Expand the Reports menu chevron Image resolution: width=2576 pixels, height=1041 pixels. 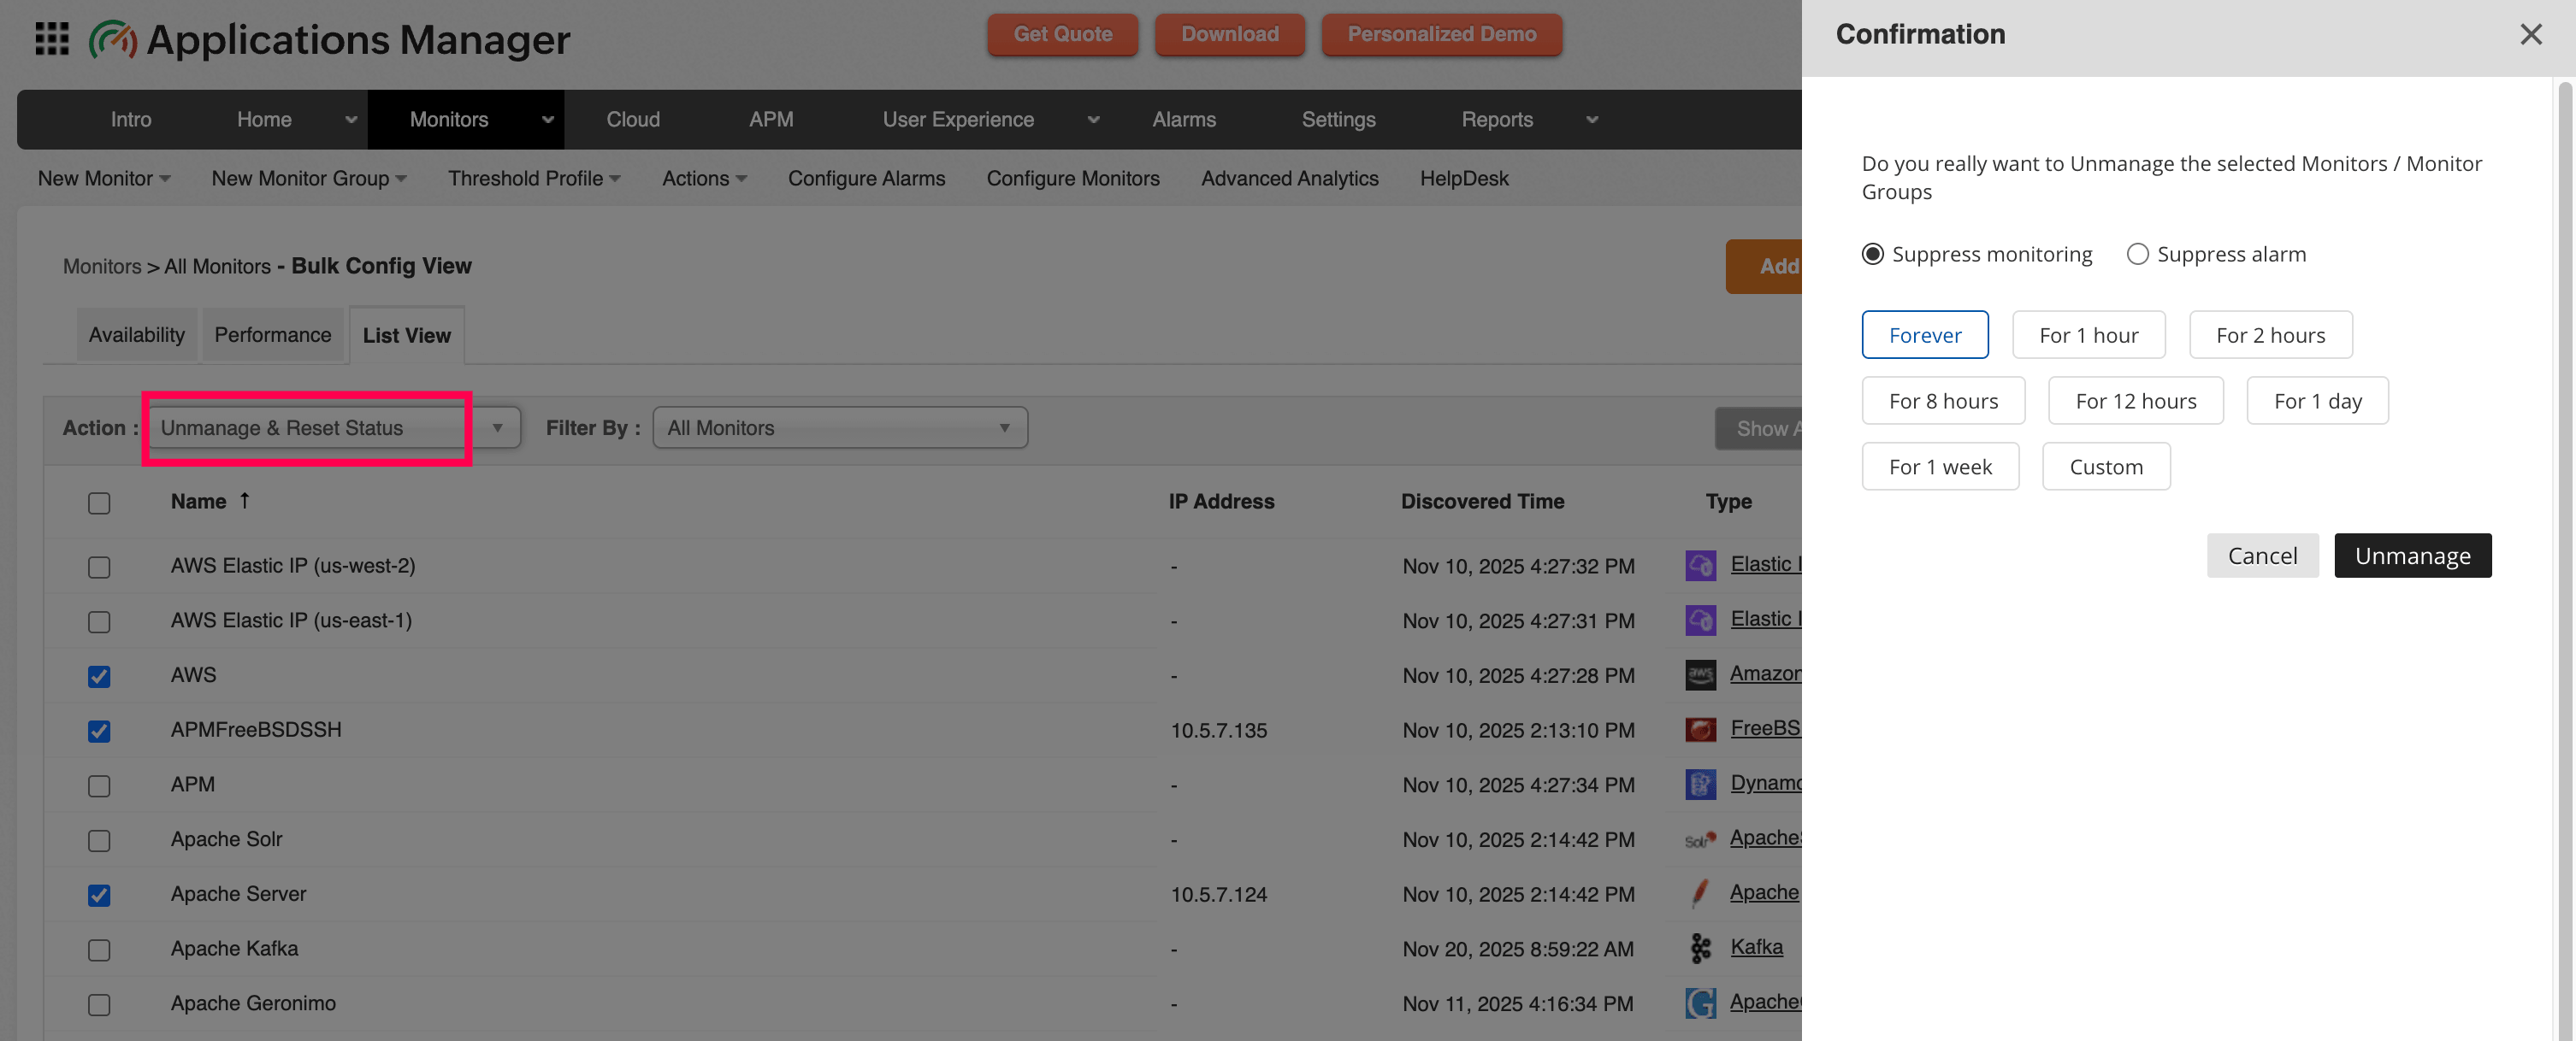[x=1592, y=120]
